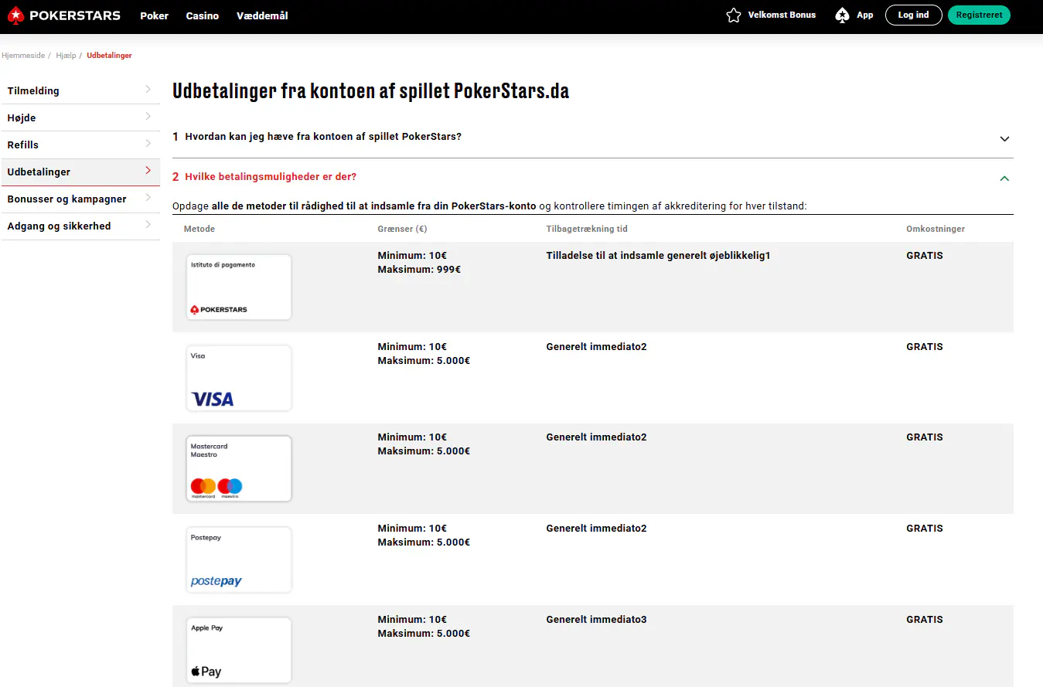Click chevron next to Udbetalinger in sidebar
The image size is (1043, 687).
tap(148, 171)
